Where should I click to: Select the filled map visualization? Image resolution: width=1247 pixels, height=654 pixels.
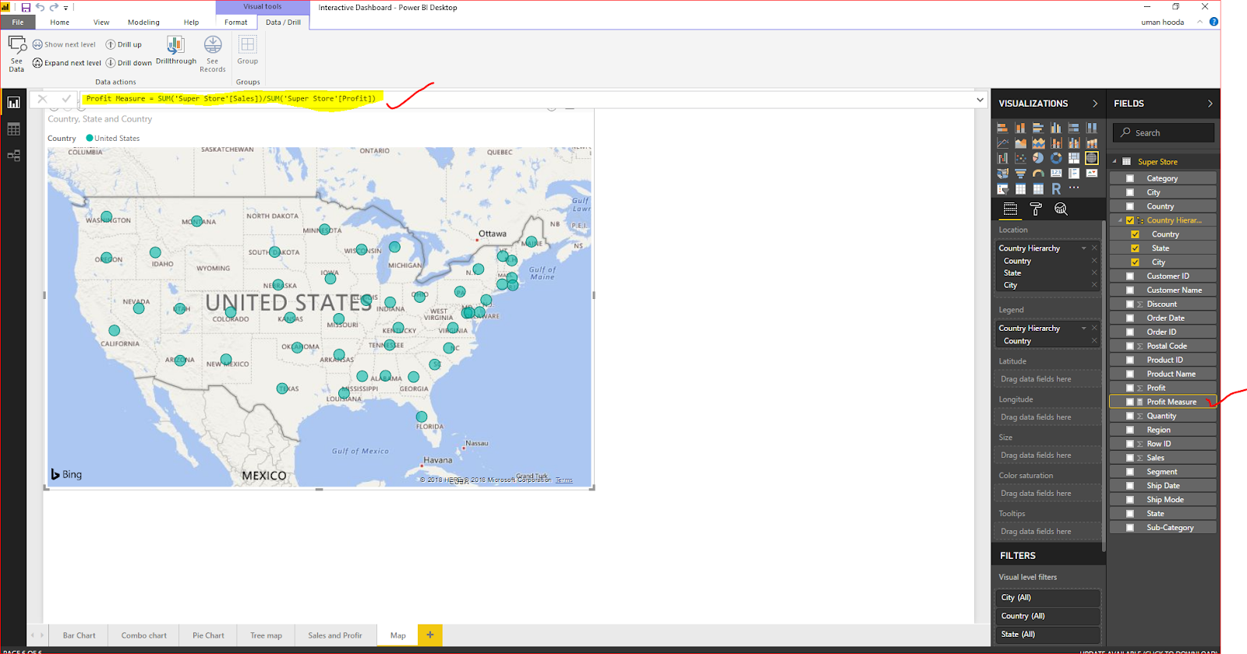[x=1002, y=173]
